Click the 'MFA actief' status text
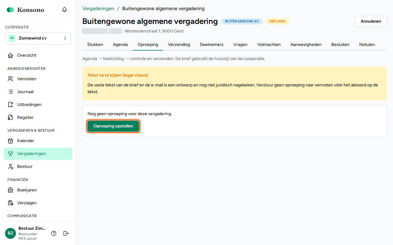The width and height of the screenshot is (393, 245). coord(27,239)
